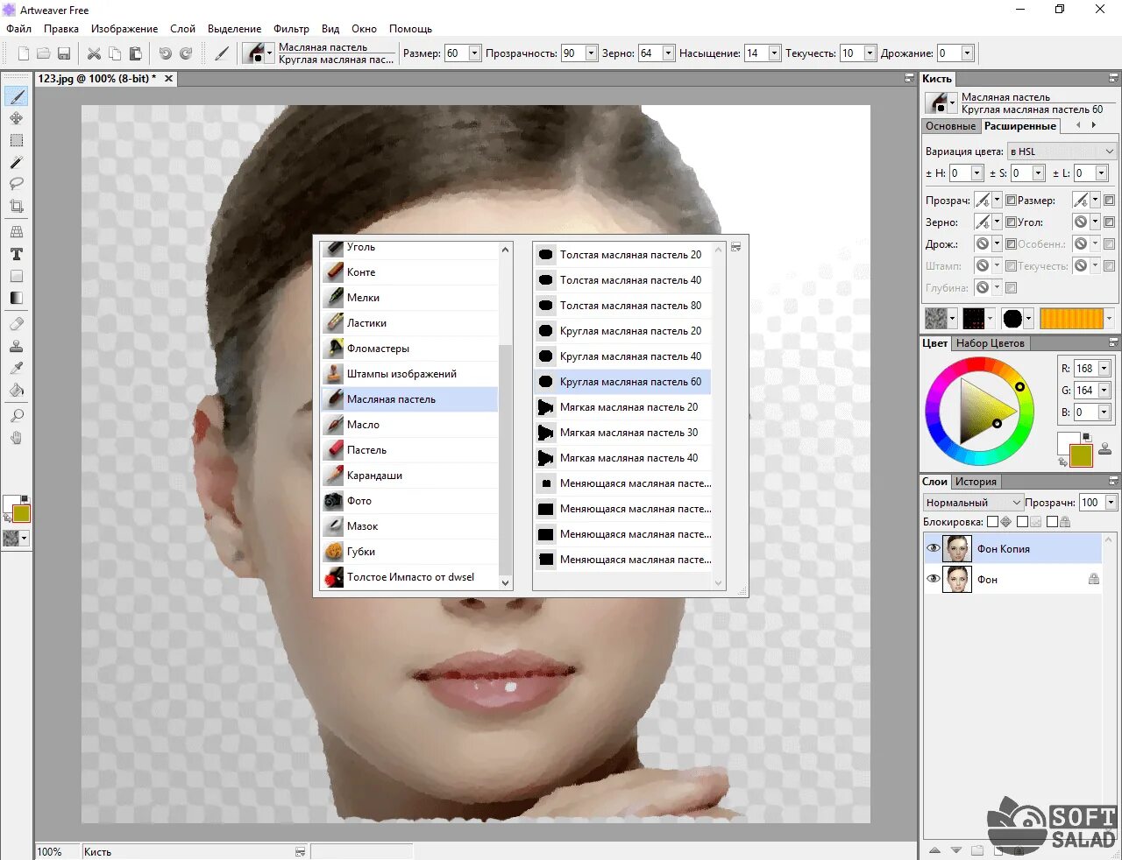Select the Magic Wand tool

[x=17, y=162]
